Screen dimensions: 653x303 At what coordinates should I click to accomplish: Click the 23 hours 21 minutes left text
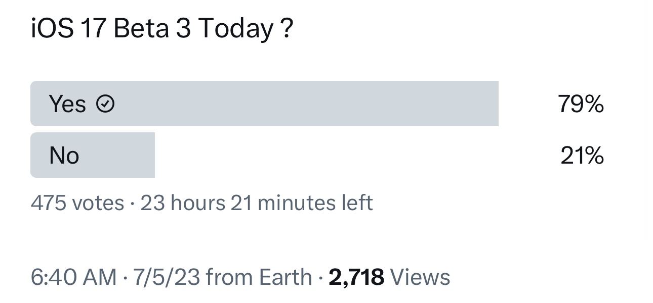click(x=257, y=203)
